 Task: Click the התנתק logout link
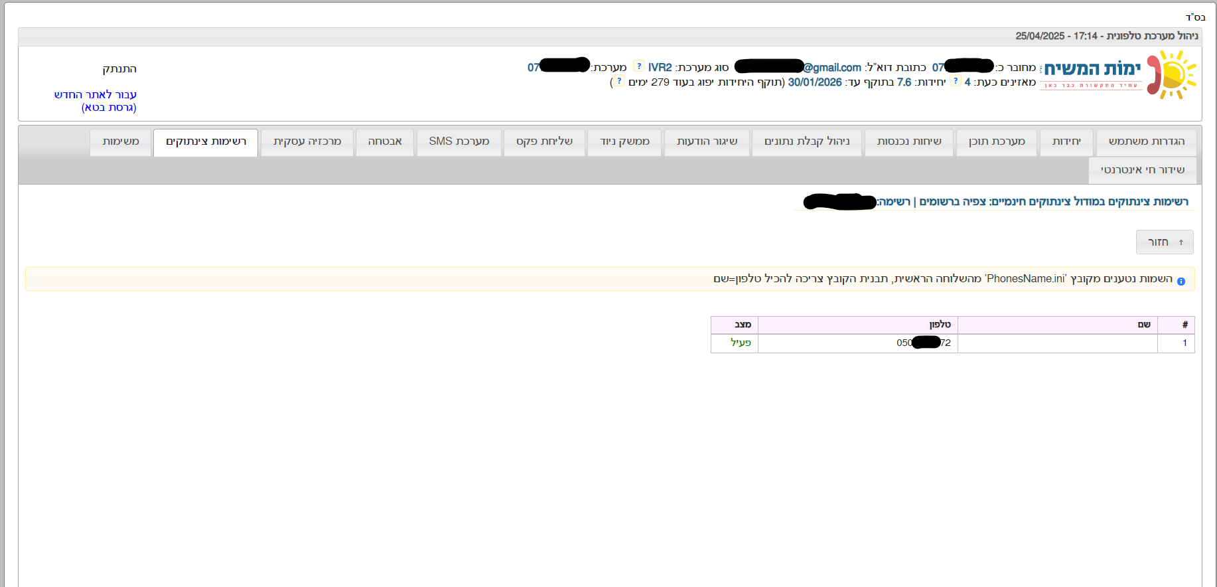pyautogui.click(x=119, y=69)
